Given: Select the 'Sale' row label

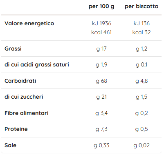Looking at the screenshot, I should point(10,145).
